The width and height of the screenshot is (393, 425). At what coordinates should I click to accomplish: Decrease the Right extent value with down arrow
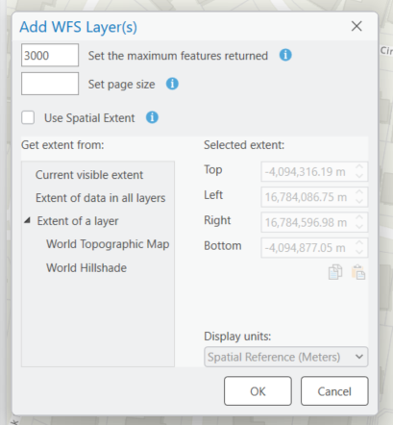pos(359,226)
